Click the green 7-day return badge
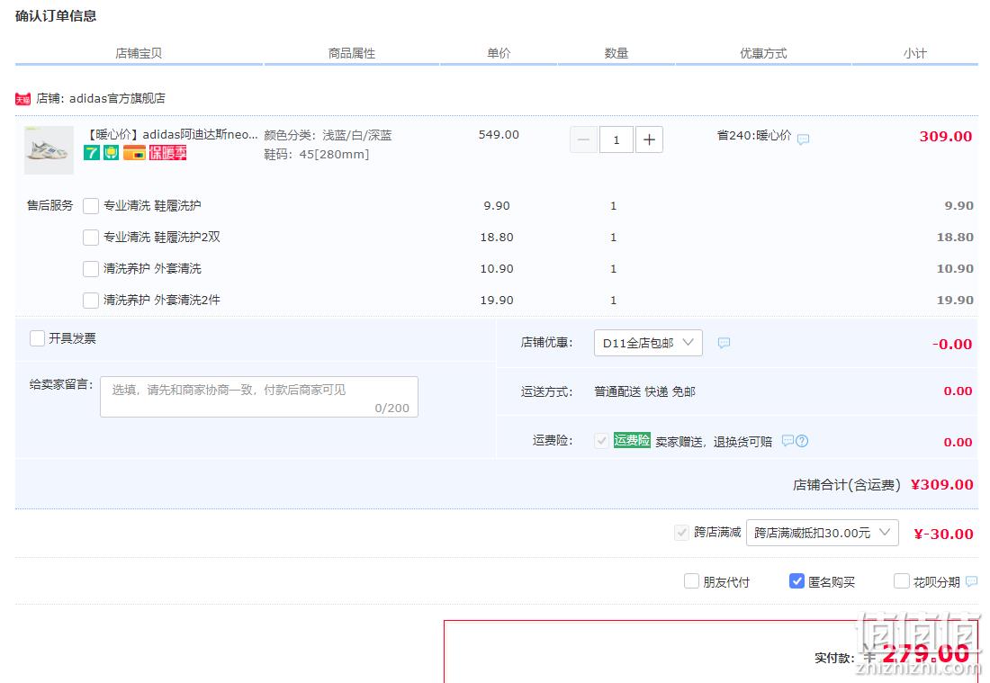Image resolution: width=990 pixels, height=683 pixels. pos(92,153)
